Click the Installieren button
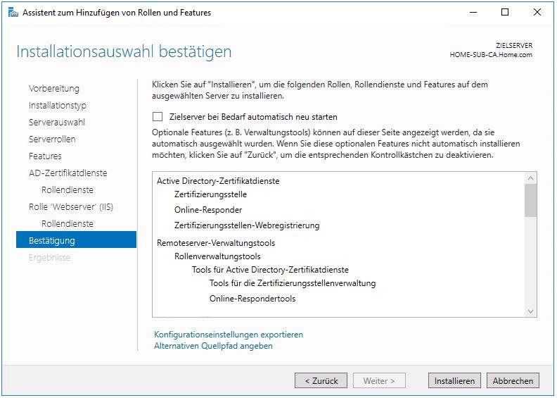 click(x=454, y=380)
